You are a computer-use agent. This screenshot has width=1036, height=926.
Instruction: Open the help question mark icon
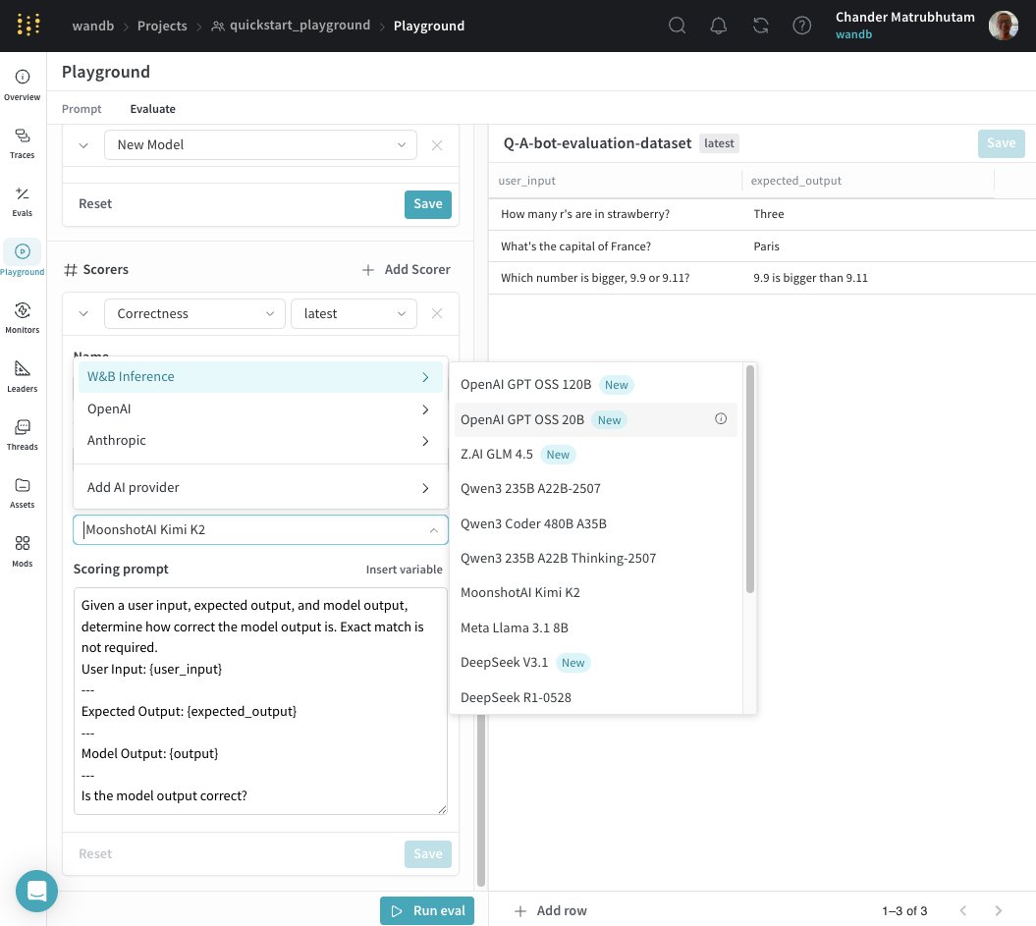[802, 26]
